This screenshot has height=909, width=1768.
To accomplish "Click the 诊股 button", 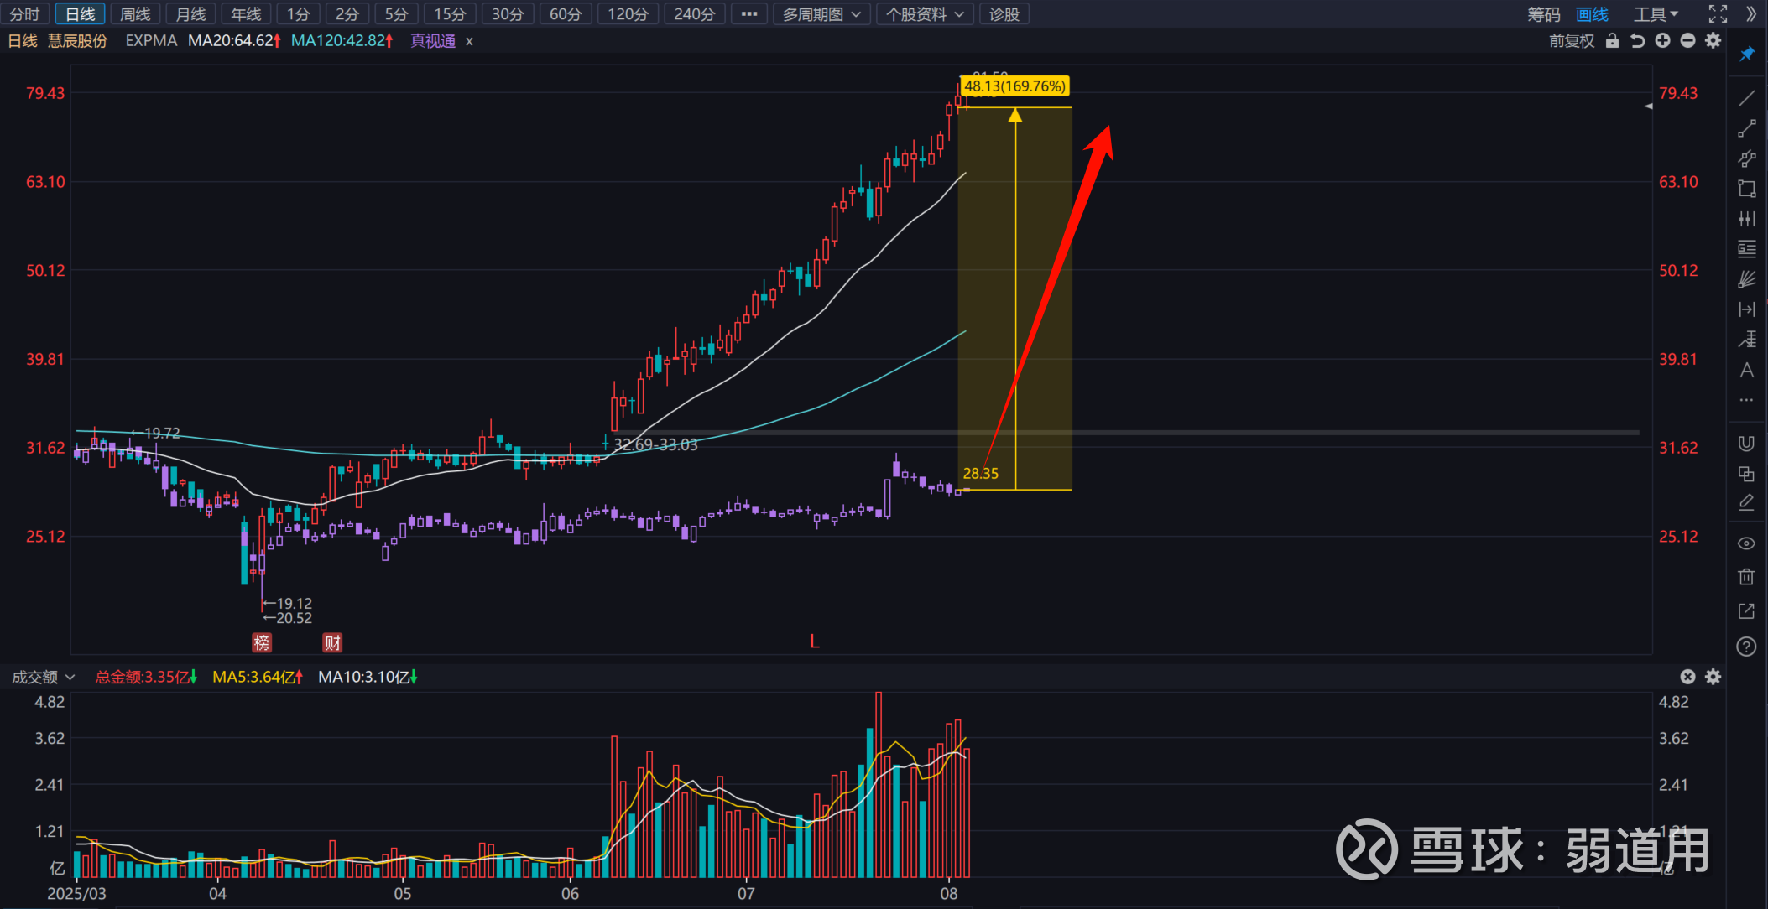I will pos(1004,14).
